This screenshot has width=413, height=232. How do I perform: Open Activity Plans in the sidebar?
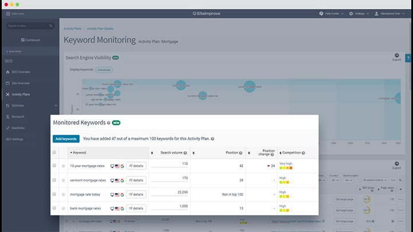(x=21, y=95)
